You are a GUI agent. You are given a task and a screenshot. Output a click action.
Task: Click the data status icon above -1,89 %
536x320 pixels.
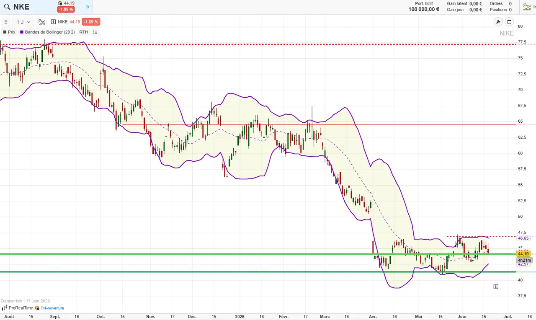[60, 3]
